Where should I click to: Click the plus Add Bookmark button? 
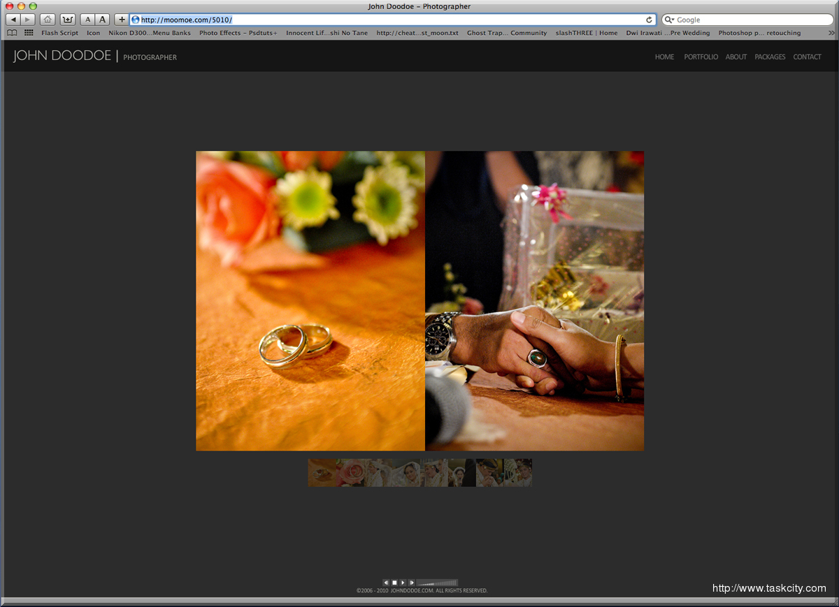click(122, 20)
